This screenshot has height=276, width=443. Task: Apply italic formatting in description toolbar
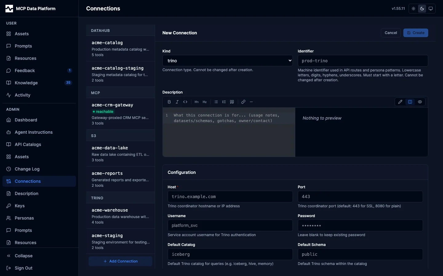click(177, 102)
